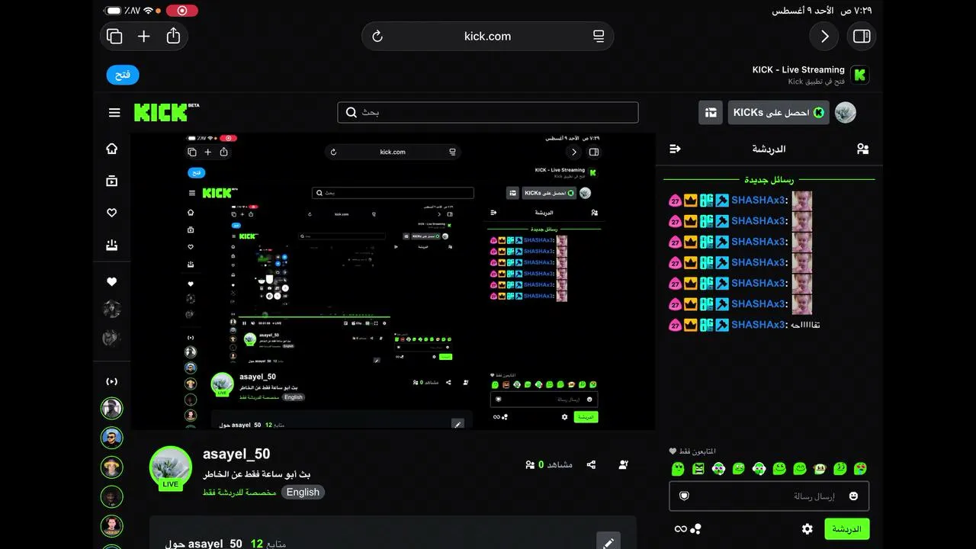Insert the heart-eyes crying green emote
This screenshot has height=549, width=976.
pyautogui.click(x=859, y=468)
